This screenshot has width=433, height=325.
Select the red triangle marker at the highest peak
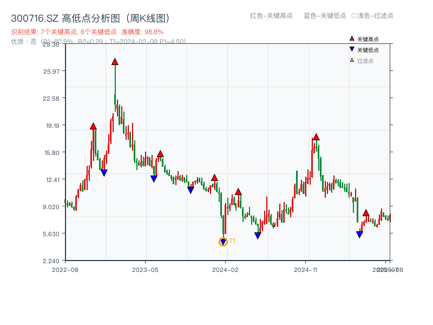point(115,62)
